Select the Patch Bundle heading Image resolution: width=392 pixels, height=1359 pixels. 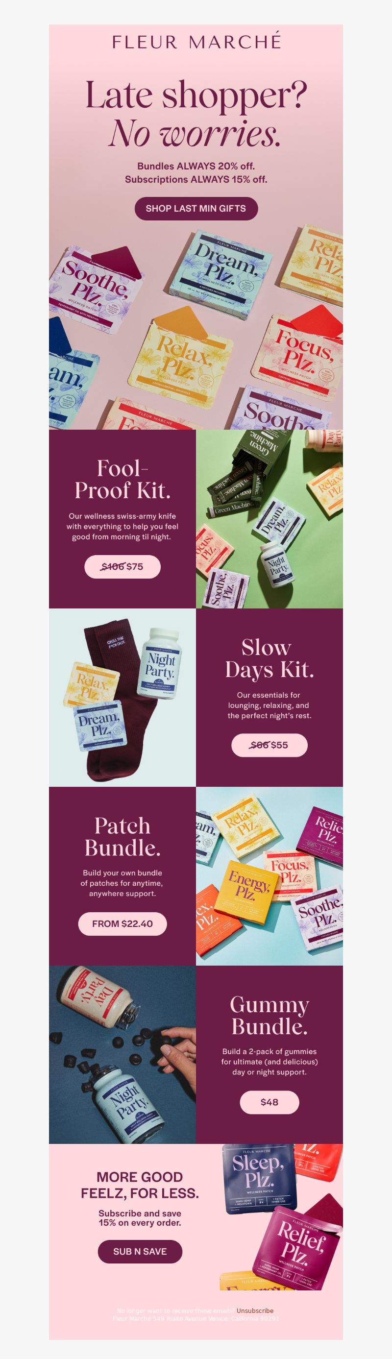click(122, 837)
